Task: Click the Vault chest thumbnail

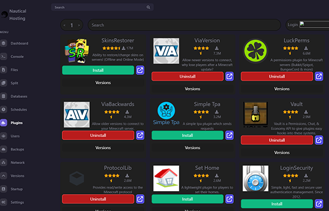Action: pyautogui.click(x=256, y=114)
